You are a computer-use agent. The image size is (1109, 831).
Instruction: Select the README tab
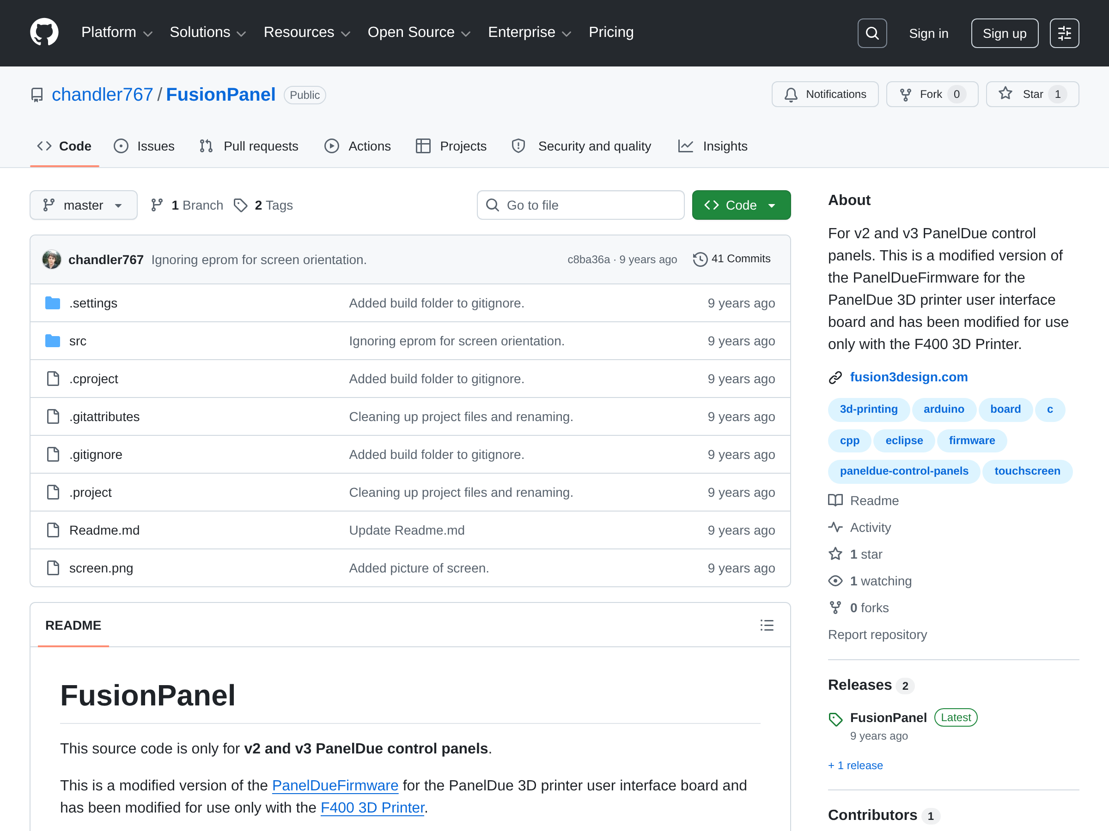pos(73,625)
